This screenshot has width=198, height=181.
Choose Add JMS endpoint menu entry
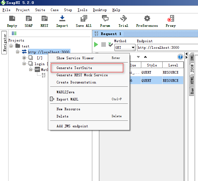click(89, 126)
